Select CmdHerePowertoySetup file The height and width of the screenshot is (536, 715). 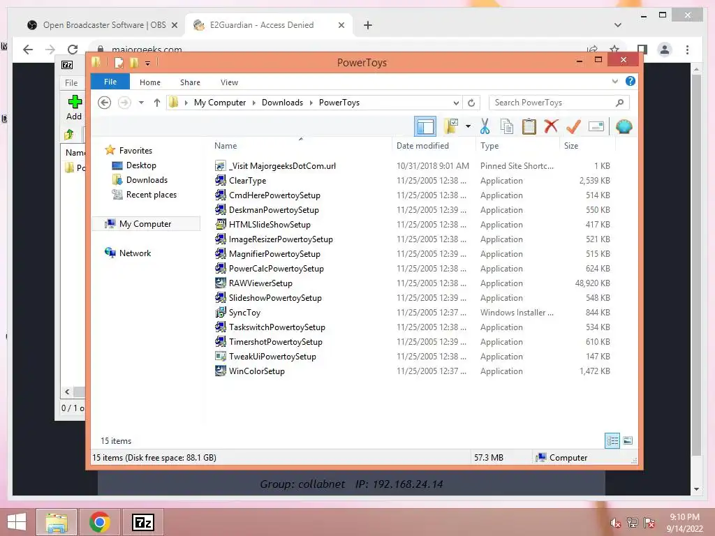(x=274, y=195)
